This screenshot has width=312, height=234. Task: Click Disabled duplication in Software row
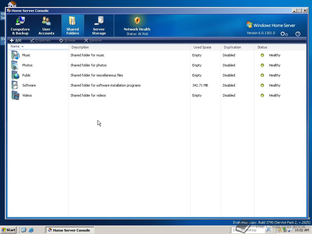click(x=229, y=85)
